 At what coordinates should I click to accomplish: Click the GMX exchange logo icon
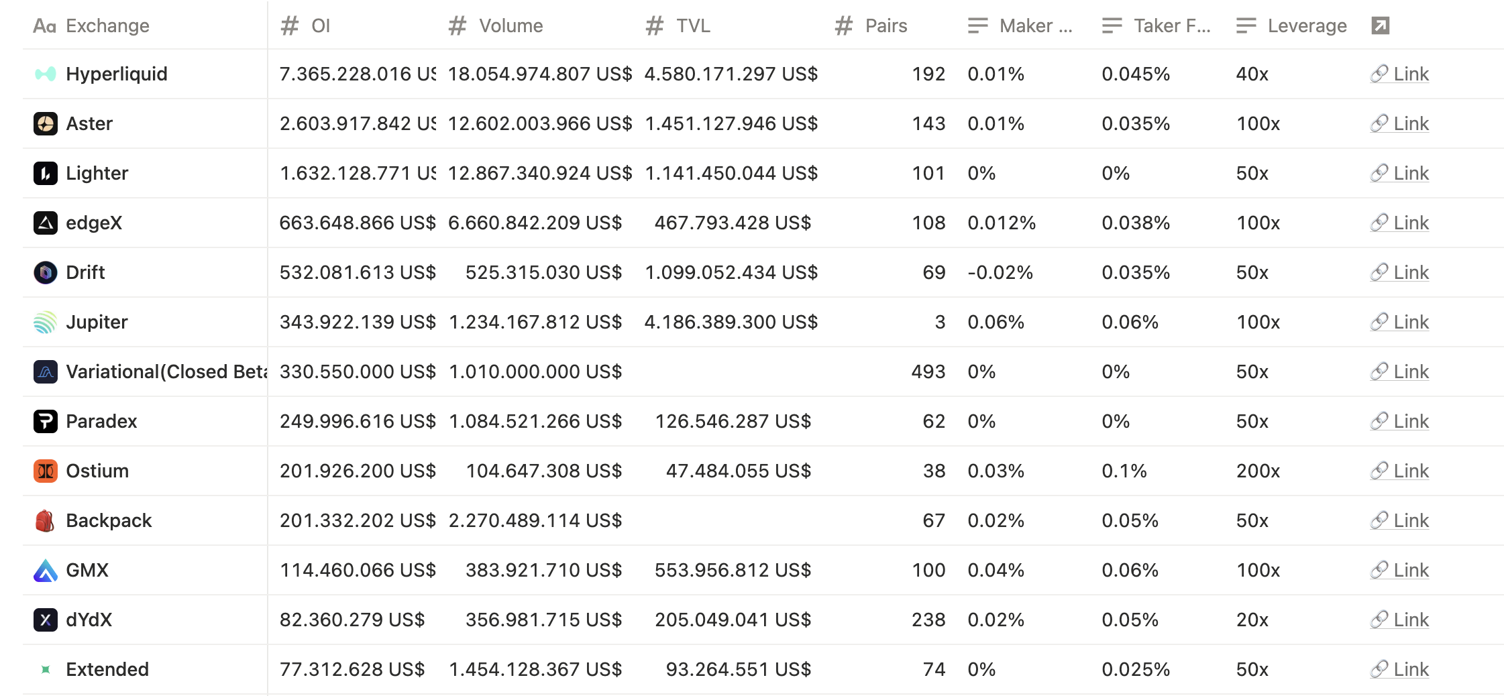45,570
